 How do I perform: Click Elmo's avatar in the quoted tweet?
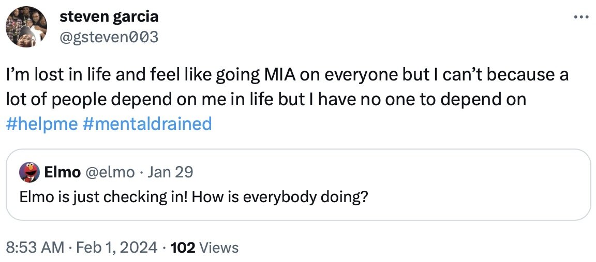tap(29, 172)
